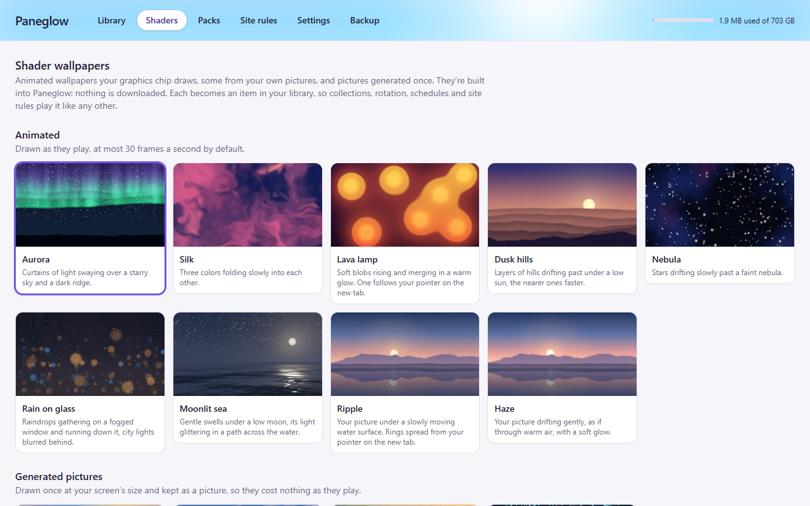The height and width of the screenshot is (506, 810).
Task: Click the Ripple card title
Action: coord(350,409)
